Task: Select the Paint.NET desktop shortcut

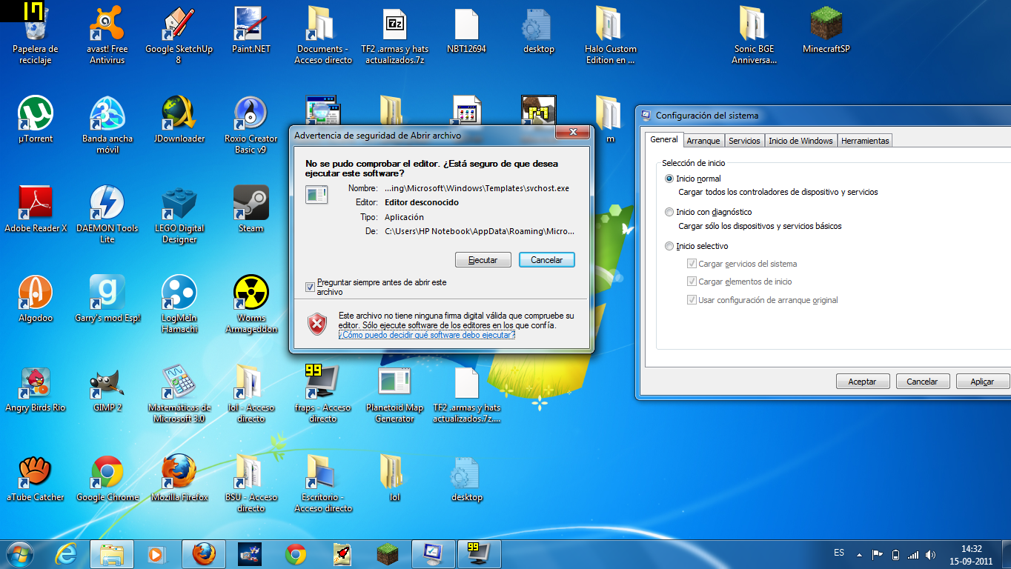Action: click(x=251, y=31)
